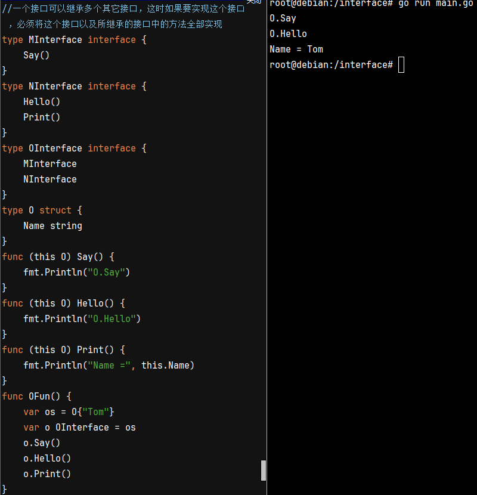Click the 'type MInterface interface' declaration
Viewport: 477px width, 495px height.
[x=74, y=40]
